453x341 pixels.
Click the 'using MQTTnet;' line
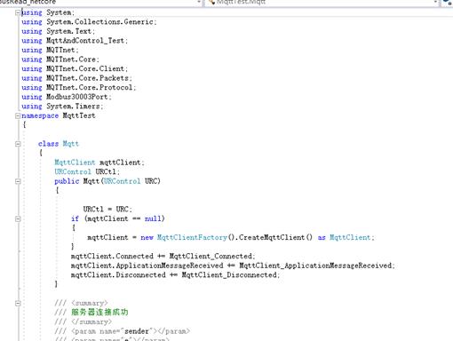click(x=50, y=50)
